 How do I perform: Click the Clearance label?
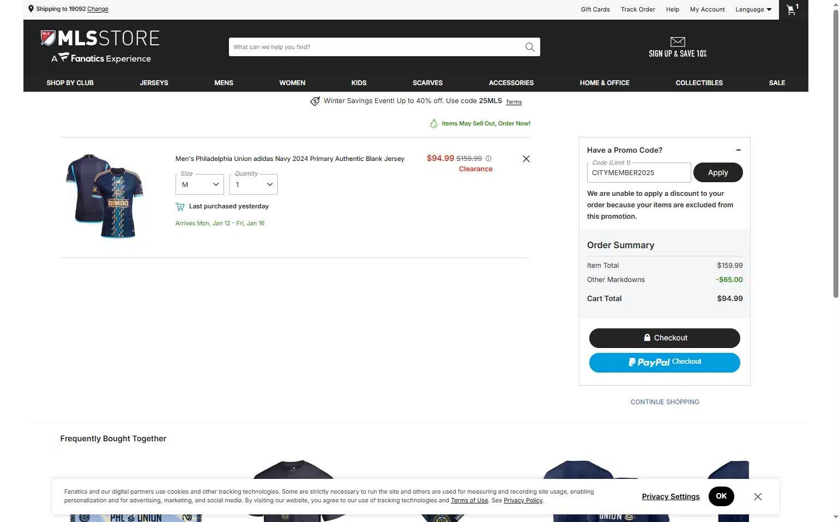(x=475, y=169)
